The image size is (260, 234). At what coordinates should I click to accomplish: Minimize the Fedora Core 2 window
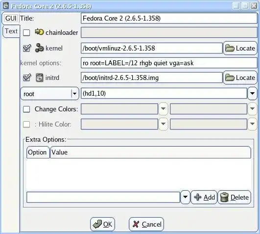click(236, 6)
